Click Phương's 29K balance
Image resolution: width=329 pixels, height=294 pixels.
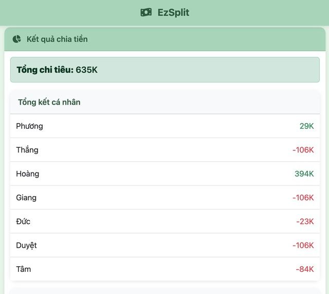(306, 126)
